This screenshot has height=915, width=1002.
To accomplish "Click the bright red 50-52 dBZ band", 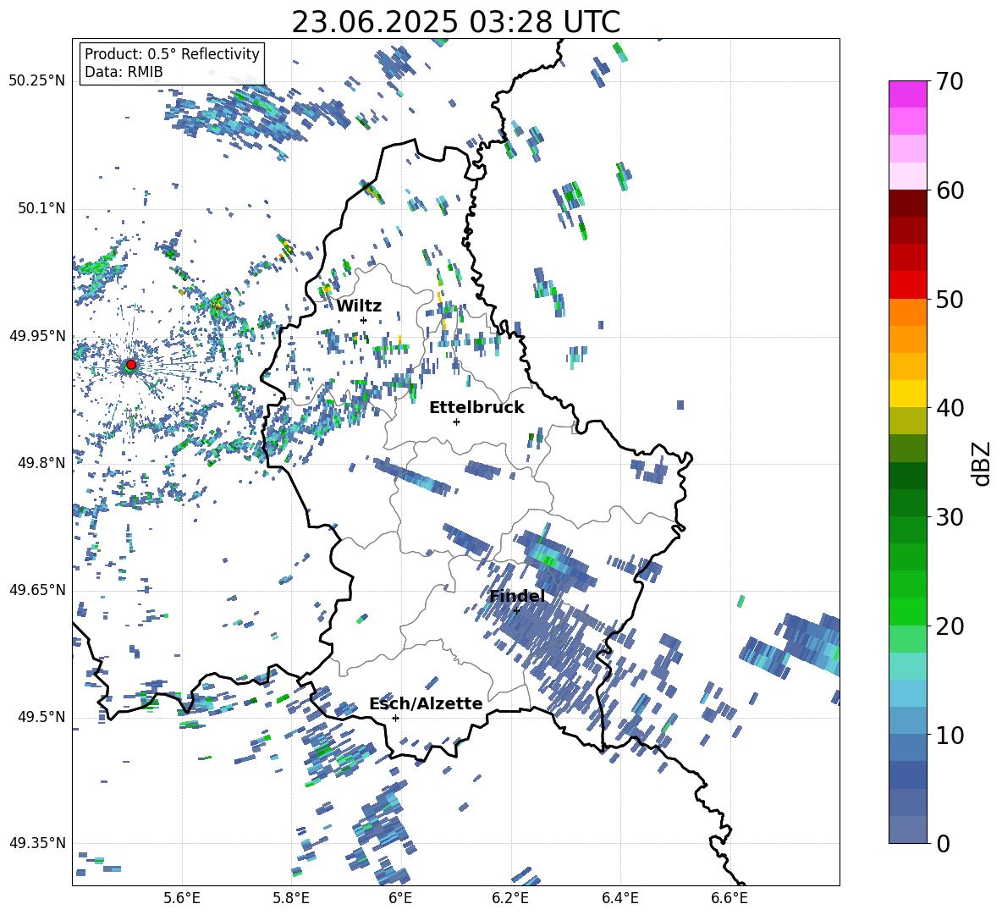I will (907, 284).
